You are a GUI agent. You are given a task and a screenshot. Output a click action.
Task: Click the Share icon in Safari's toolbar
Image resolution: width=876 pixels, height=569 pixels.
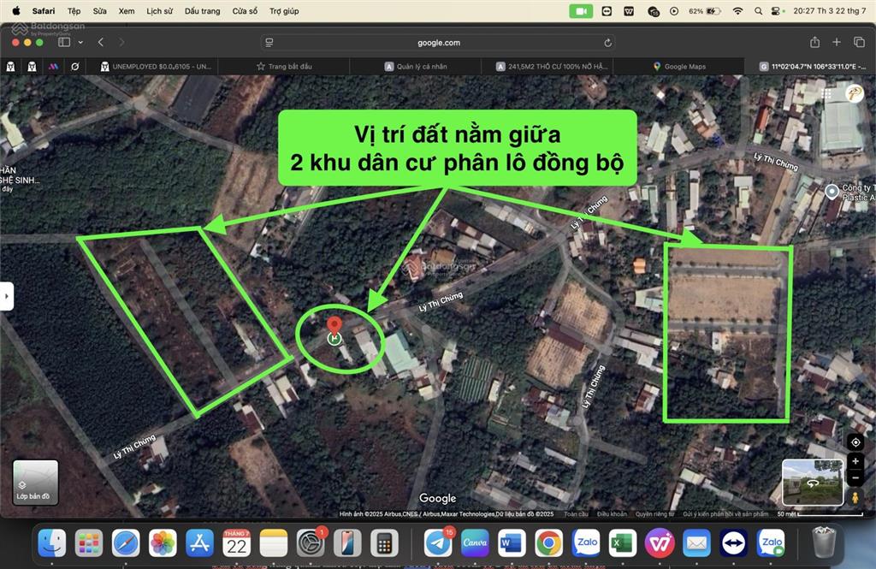coord(814,41)
